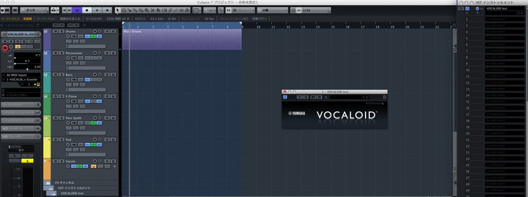Toggle power for VST instrument slot 1
This screenshot has width=528, height=197.
tap(467, 8)
